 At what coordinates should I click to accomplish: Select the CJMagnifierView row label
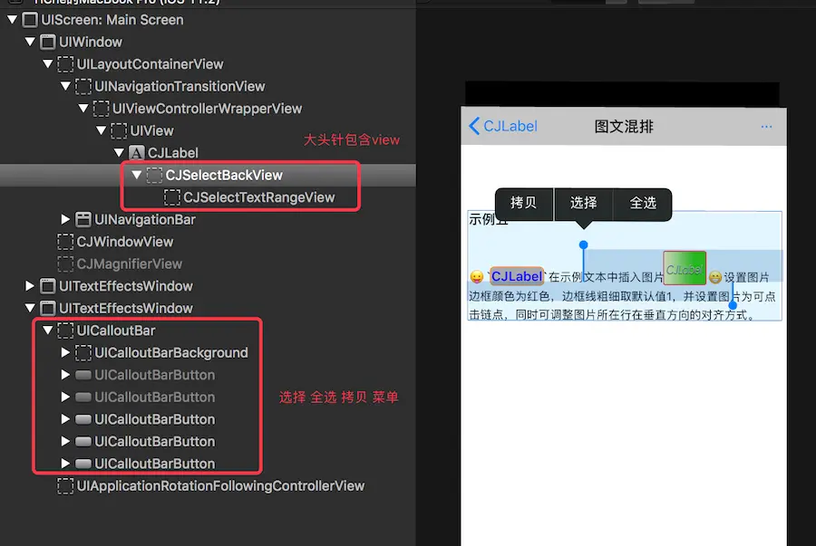[x=130, y=263]
